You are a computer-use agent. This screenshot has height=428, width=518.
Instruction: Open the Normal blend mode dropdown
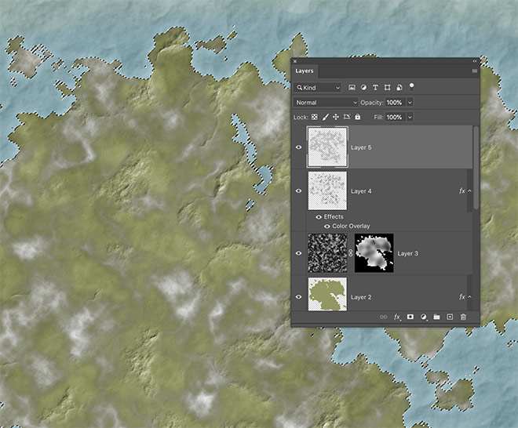point(326,102)
